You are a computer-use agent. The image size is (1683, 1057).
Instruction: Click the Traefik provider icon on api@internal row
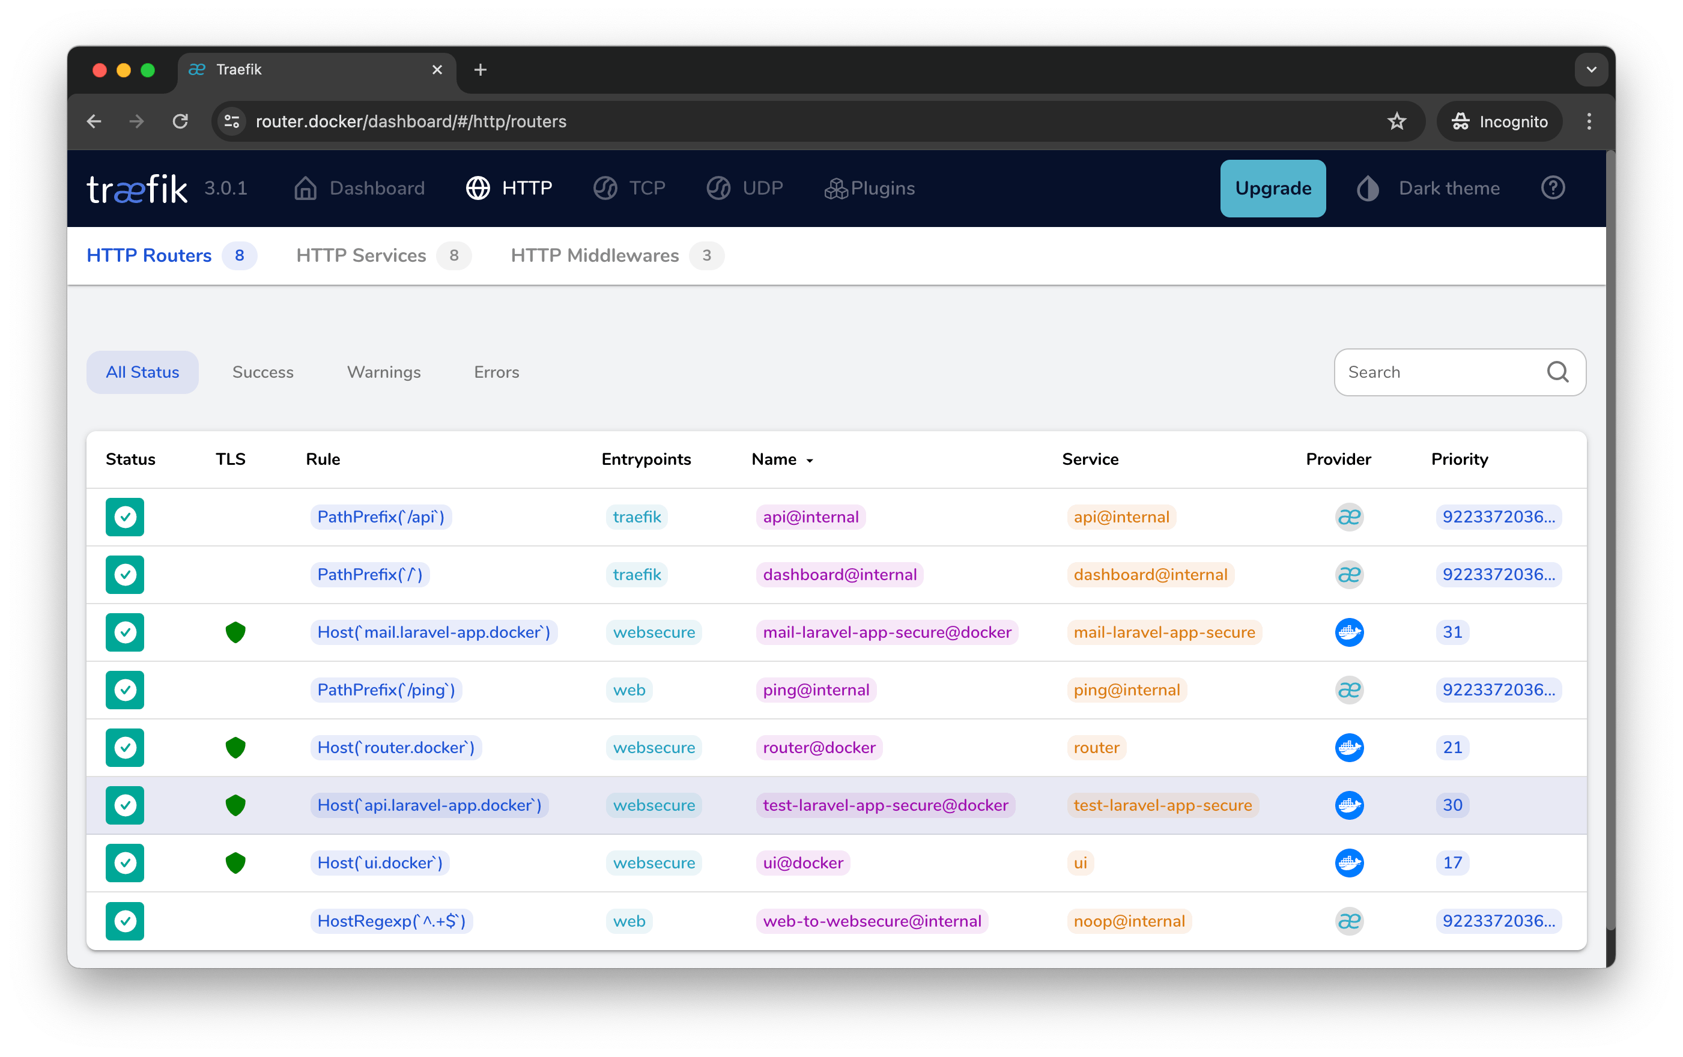[x=1349, y=517]
